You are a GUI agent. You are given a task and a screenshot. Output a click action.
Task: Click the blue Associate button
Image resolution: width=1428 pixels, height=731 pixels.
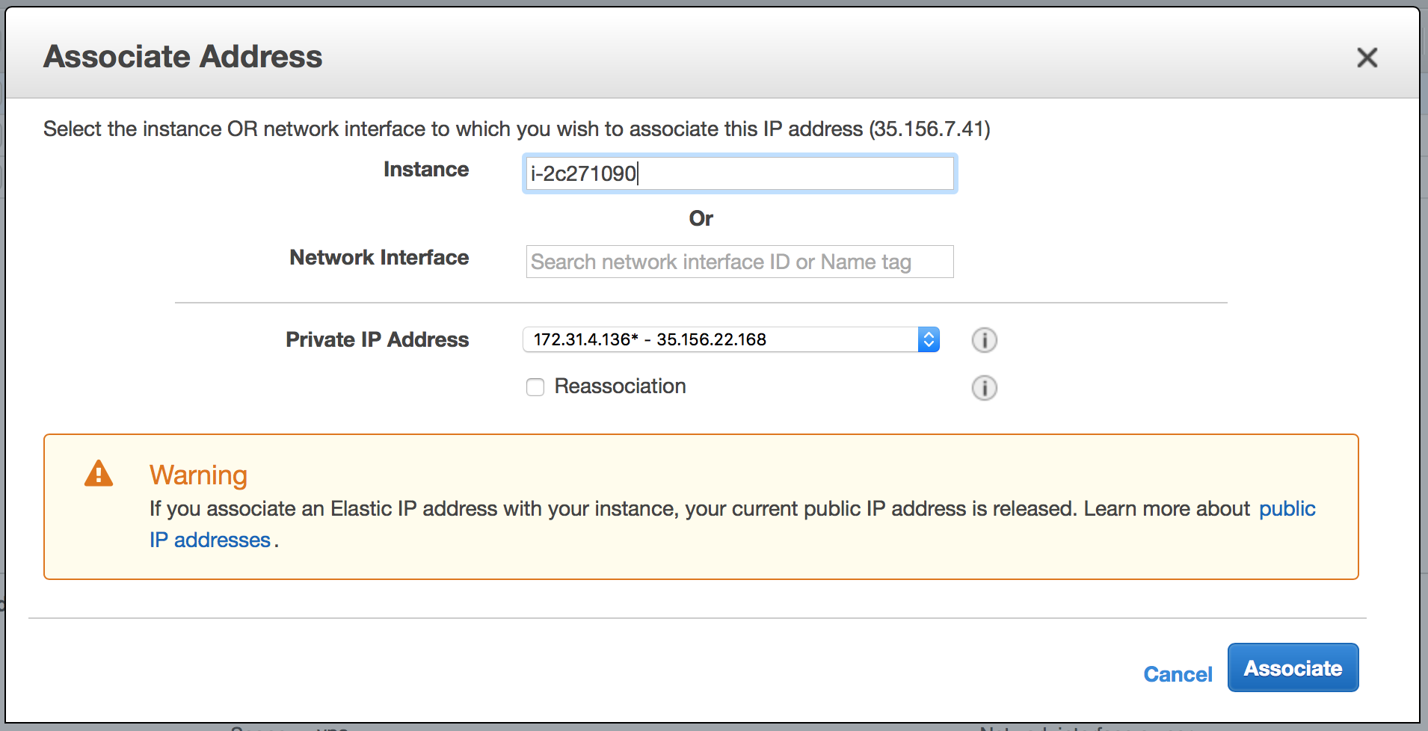1293,667
